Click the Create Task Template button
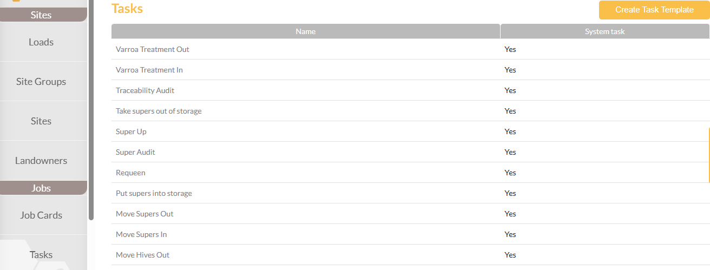This screenshot has height=270, width=710. [x=654, y=10]
